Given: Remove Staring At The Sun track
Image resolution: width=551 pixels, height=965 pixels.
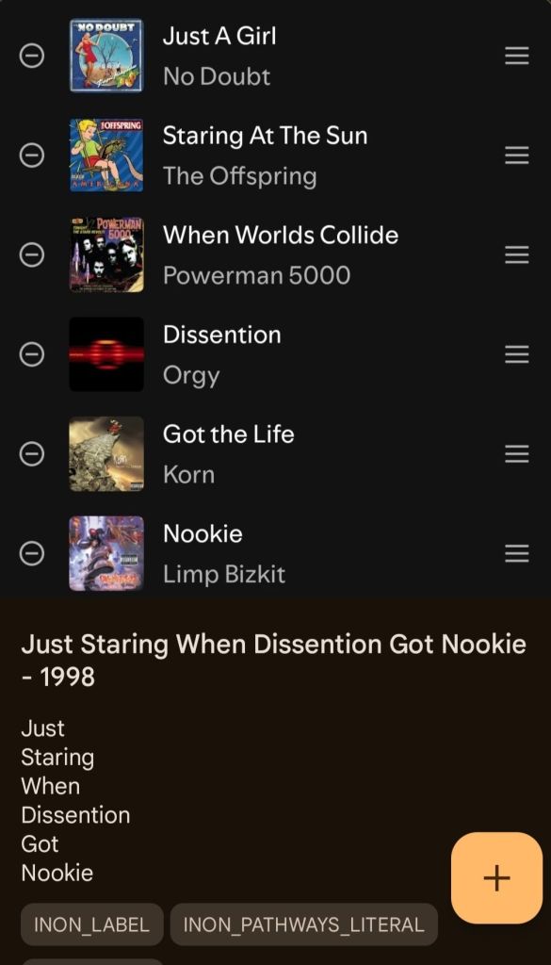Looking at the screenshot, I should click(32, 155).
